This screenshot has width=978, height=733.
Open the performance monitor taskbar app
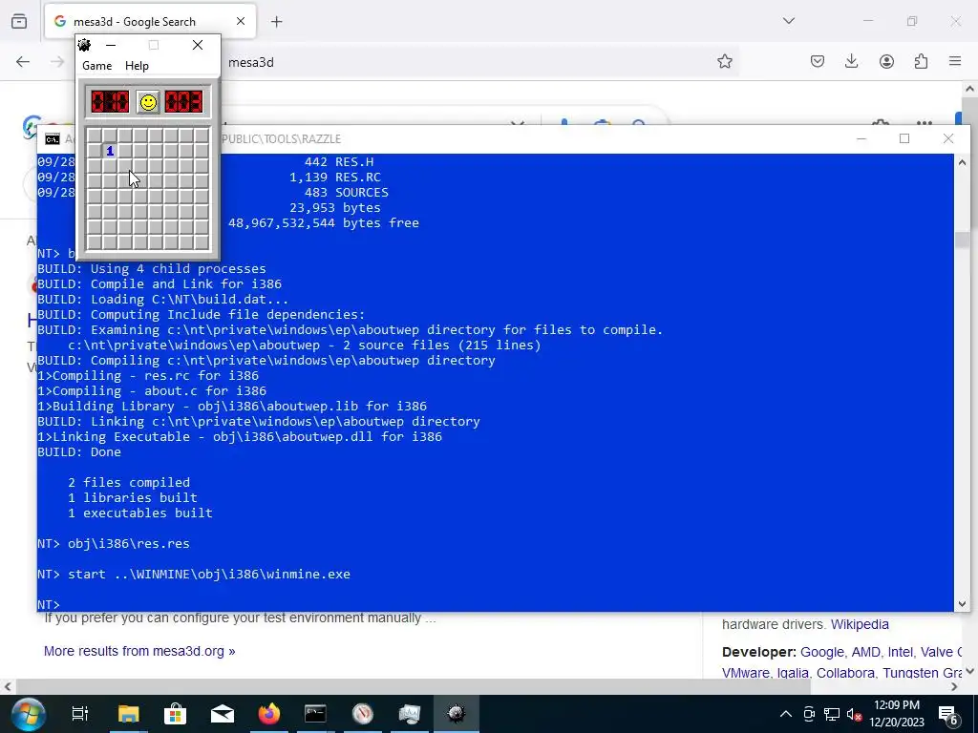click(x=409, y=714)
